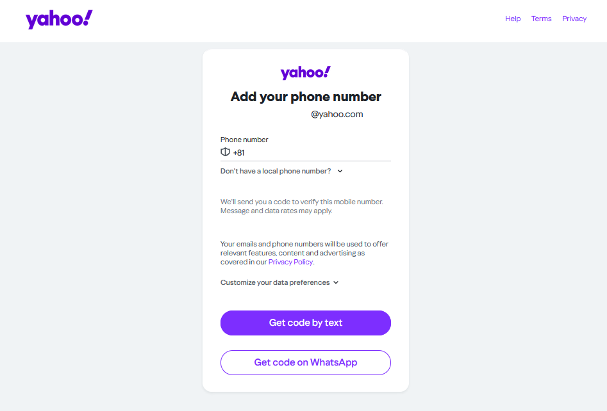Choose "Get code on WhatsApp"
This screenshot has height=411, width=607.
(x=305, y=362)
